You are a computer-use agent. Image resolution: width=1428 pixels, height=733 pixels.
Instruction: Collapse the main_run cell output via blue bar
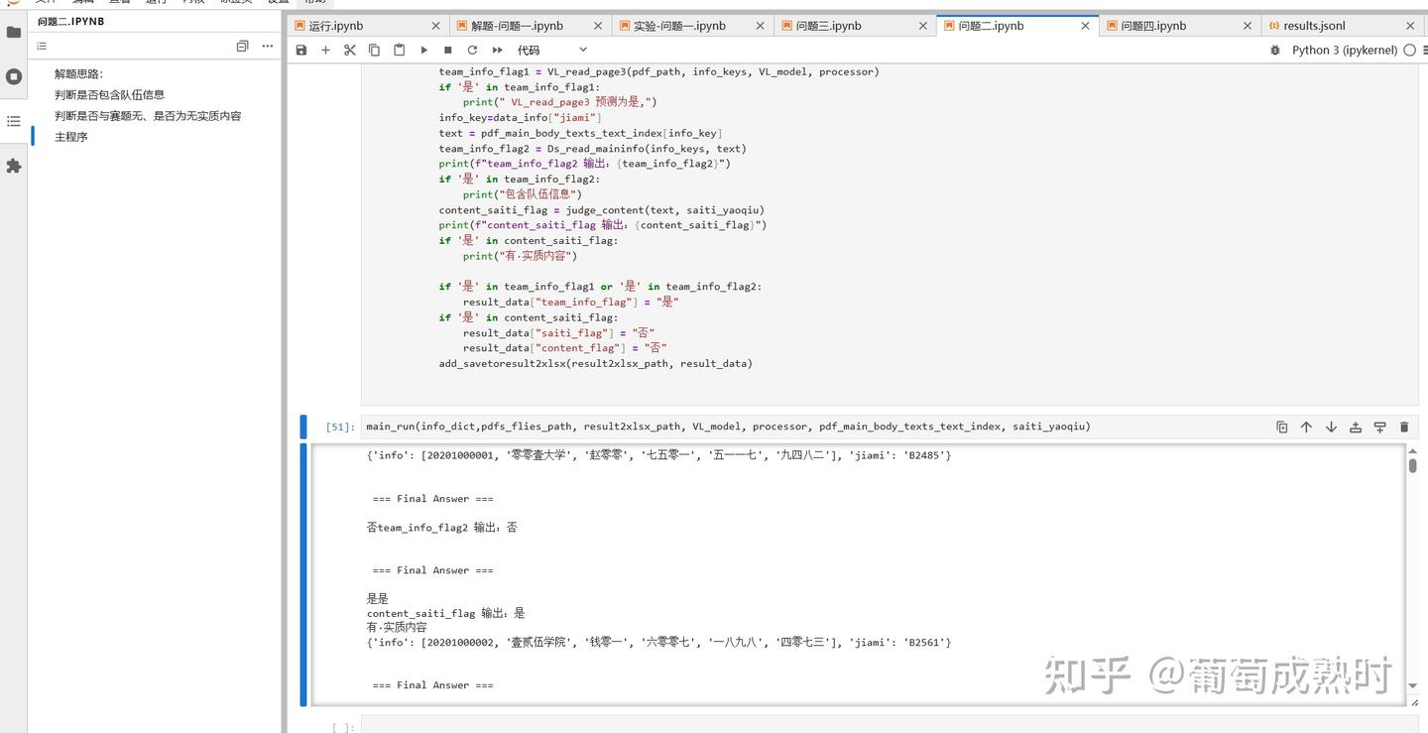[303, 574]
